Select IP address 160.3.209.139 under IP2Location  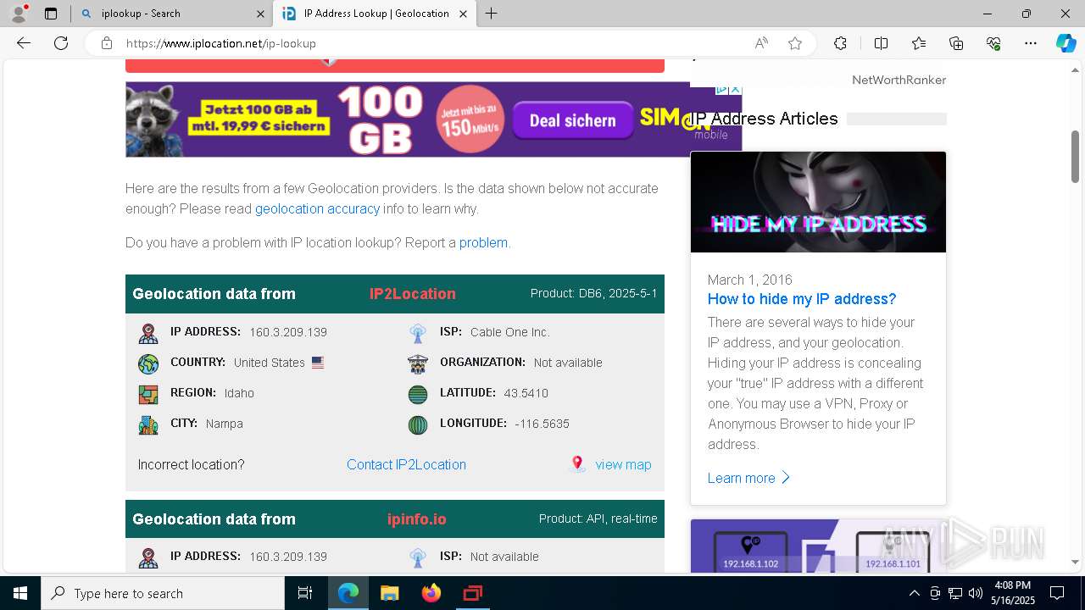(288, 332)
